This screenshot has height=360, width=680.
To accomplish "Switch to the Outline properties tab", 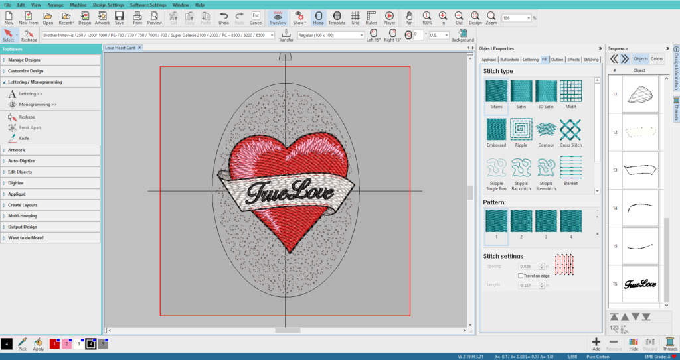I will point(557,60).
